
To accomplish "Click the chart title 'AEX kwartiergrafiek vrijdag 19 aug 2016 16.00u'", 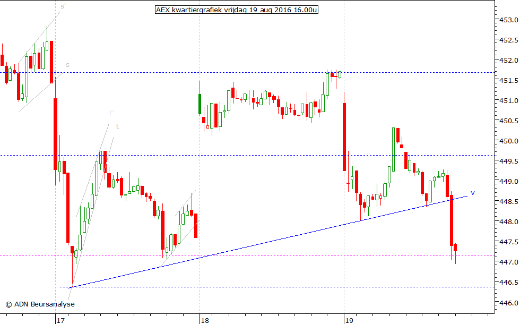I will coord(237,10).
